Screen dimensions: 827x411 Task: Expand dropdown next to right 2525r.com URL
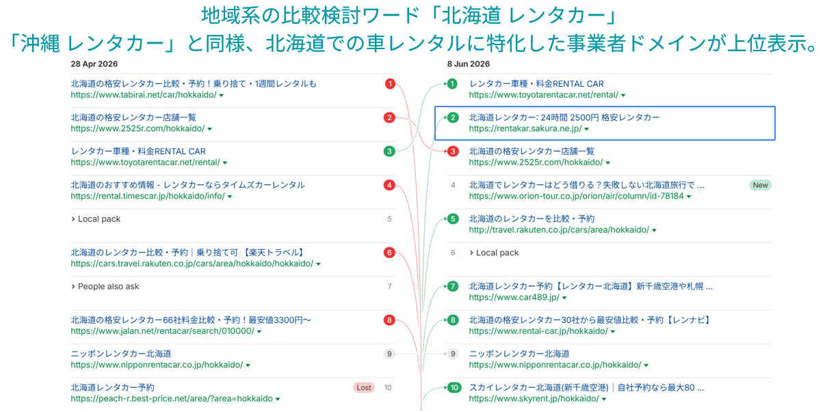608,163
